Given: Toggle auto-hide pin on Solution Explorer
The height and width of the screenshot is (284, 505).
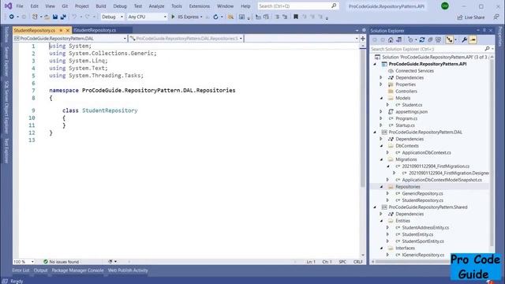Looking at the screenshot, I should [x=484, y=30].
